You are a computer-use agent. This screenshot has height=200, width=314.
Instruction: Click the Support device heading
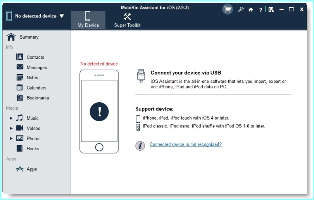154,109
